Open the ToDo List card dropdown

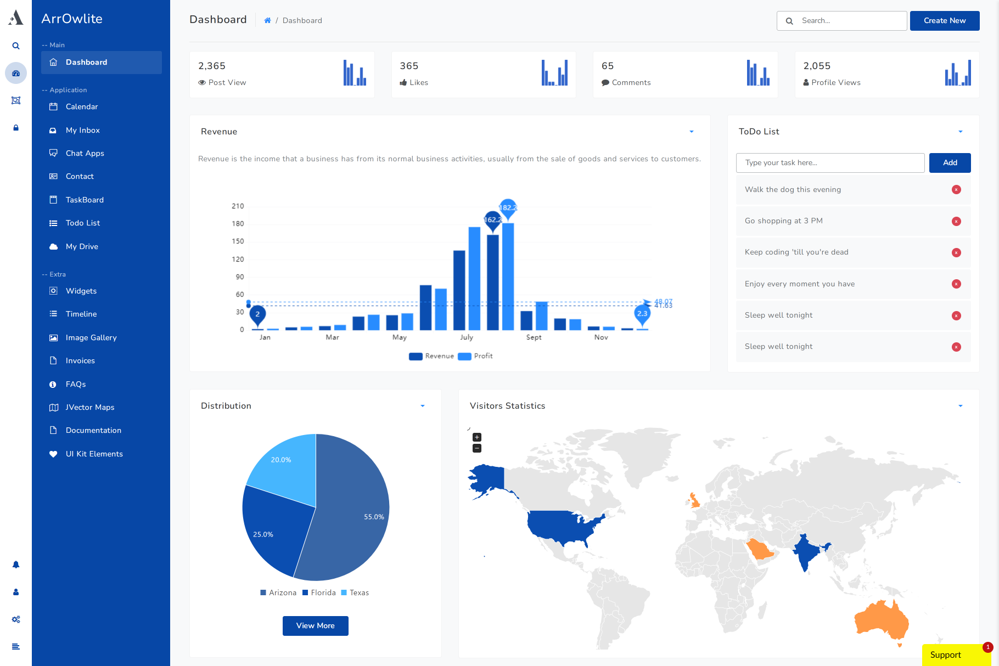click(x=961, y=132)
